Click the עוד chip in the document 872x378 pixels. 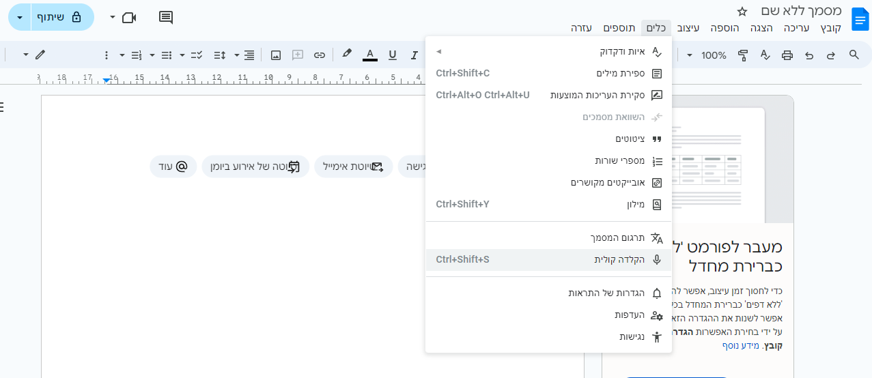tap(173, 166)
